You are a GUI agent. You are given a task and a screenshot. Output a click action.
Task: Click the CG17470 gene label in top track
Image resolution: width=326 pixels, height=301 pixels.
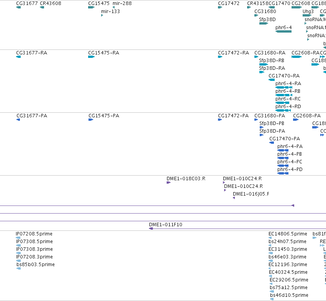(x=279, y=3)
